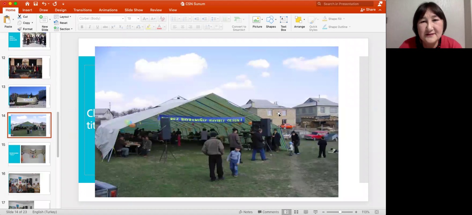The image size is (472, 215).
Task: Click the Arrange objects icon
Action: 299,20
